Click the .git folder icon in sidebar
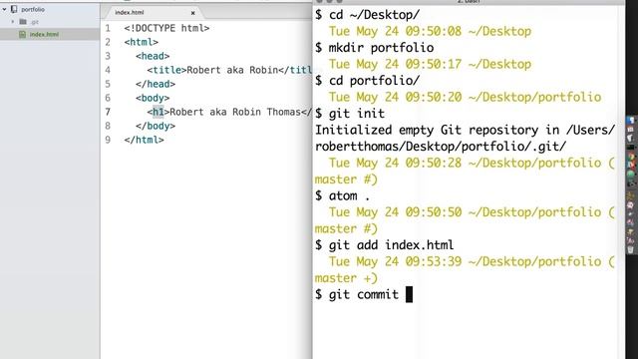The height and width of the screenshot is (359, 638). (23, 22)
